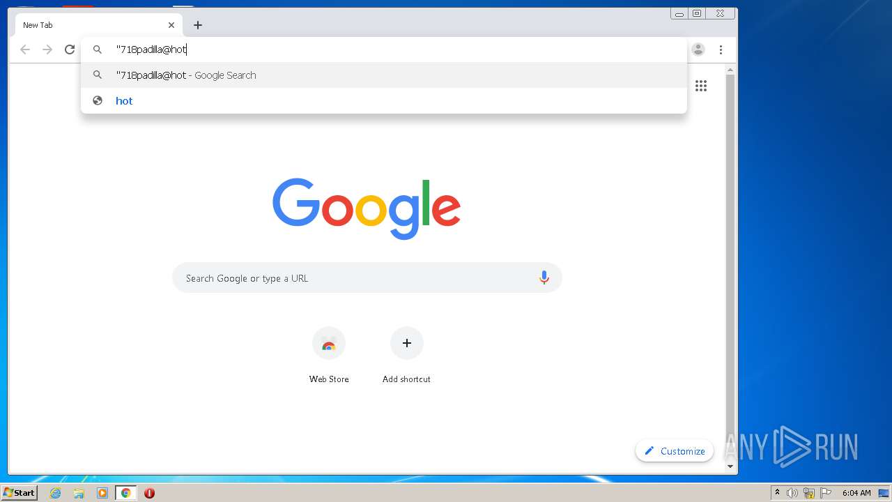Image resolution: width=892 pixels, height=502 pixels.
Task: Restore down the Chrome window
Action: 697,13
